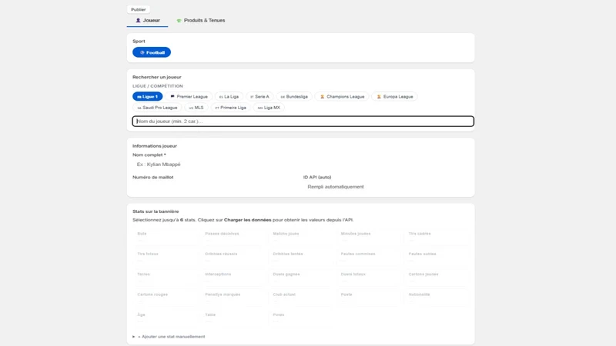Image resolution: width=616 pixels, height=346 pixels.
Task: Choose the Primeira Liga chip
Action: [x=230, y=108]
